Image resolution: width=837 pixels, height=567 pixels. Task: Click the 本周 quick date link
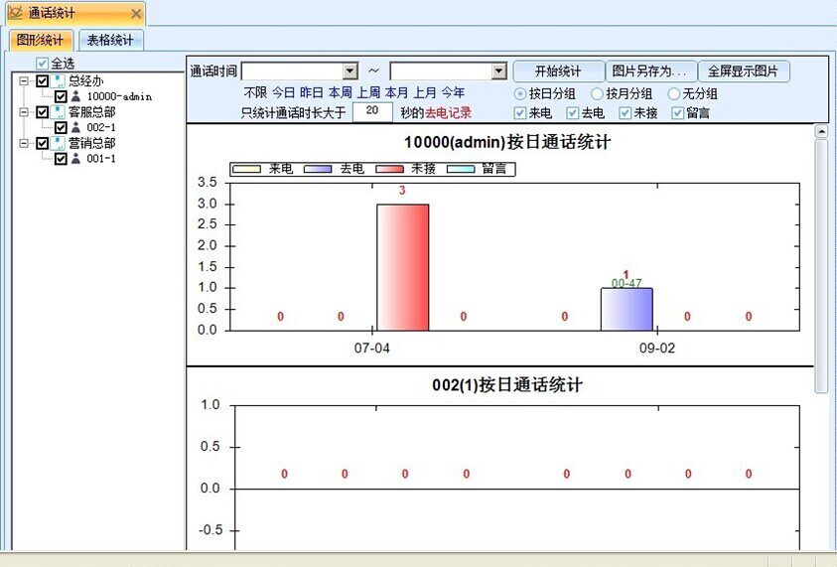(x=341, y=92)
